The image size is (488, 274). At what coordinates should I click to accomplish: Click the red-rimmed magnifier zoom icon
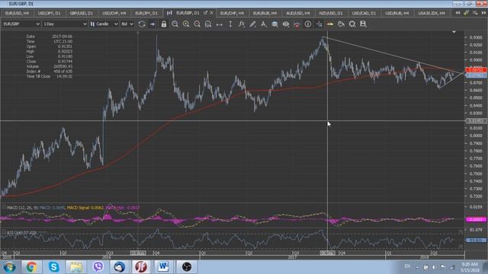(197, 24)
